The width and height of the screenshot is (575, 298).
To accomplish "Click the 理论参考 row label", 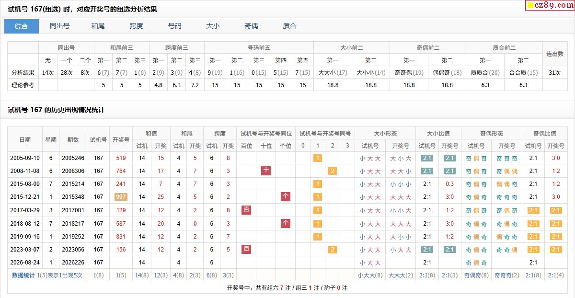I will pyautogui.click(x=23, y=85).
